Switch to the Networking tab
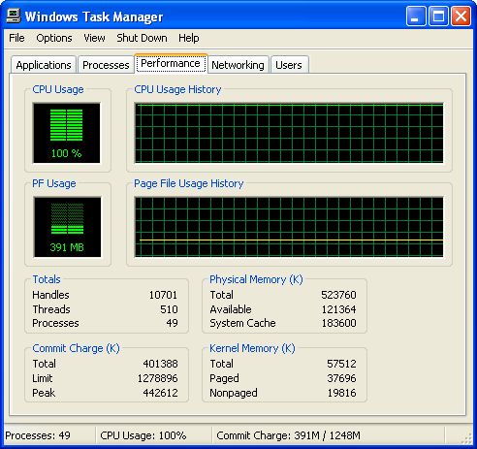Image resolution: width=477 pixels, height=449 pixels. click(238, 65)
